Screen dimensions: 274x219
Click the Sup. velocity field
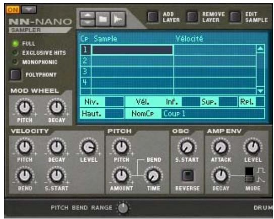(x=228, y=102)
